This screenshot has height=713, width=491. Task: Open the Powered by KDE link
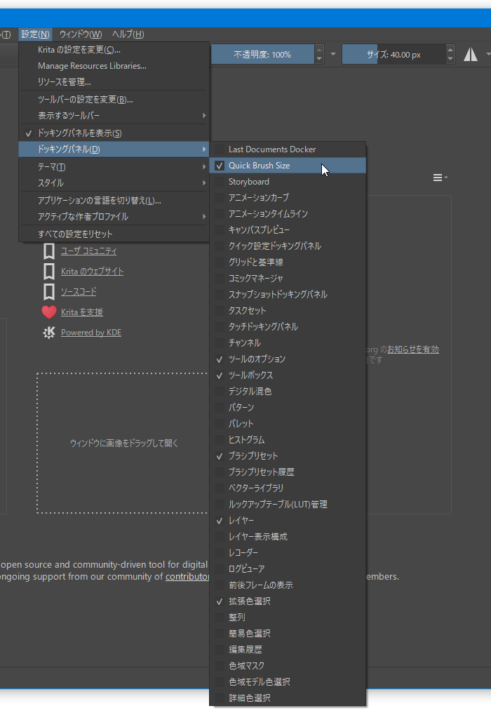tap(91, 333)
